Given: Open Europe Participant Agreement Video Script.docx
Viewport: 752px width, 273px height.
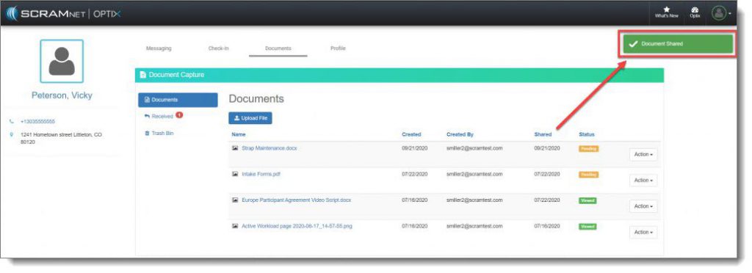Looking at the screenshot, I should tap(297, 200).
